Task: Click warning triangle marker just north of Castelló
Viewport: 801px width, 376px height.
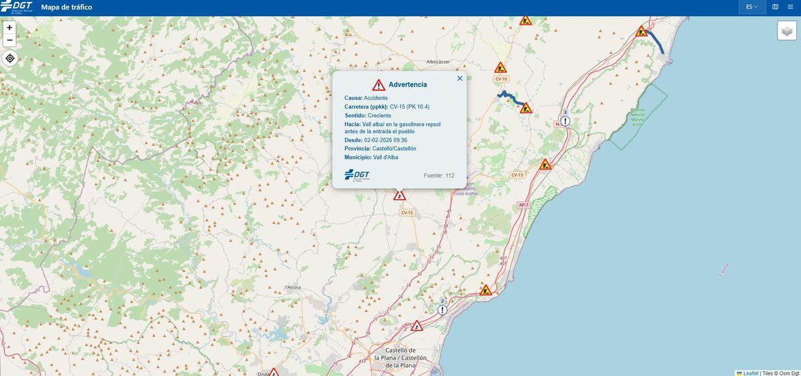Action: pos(417,326)
